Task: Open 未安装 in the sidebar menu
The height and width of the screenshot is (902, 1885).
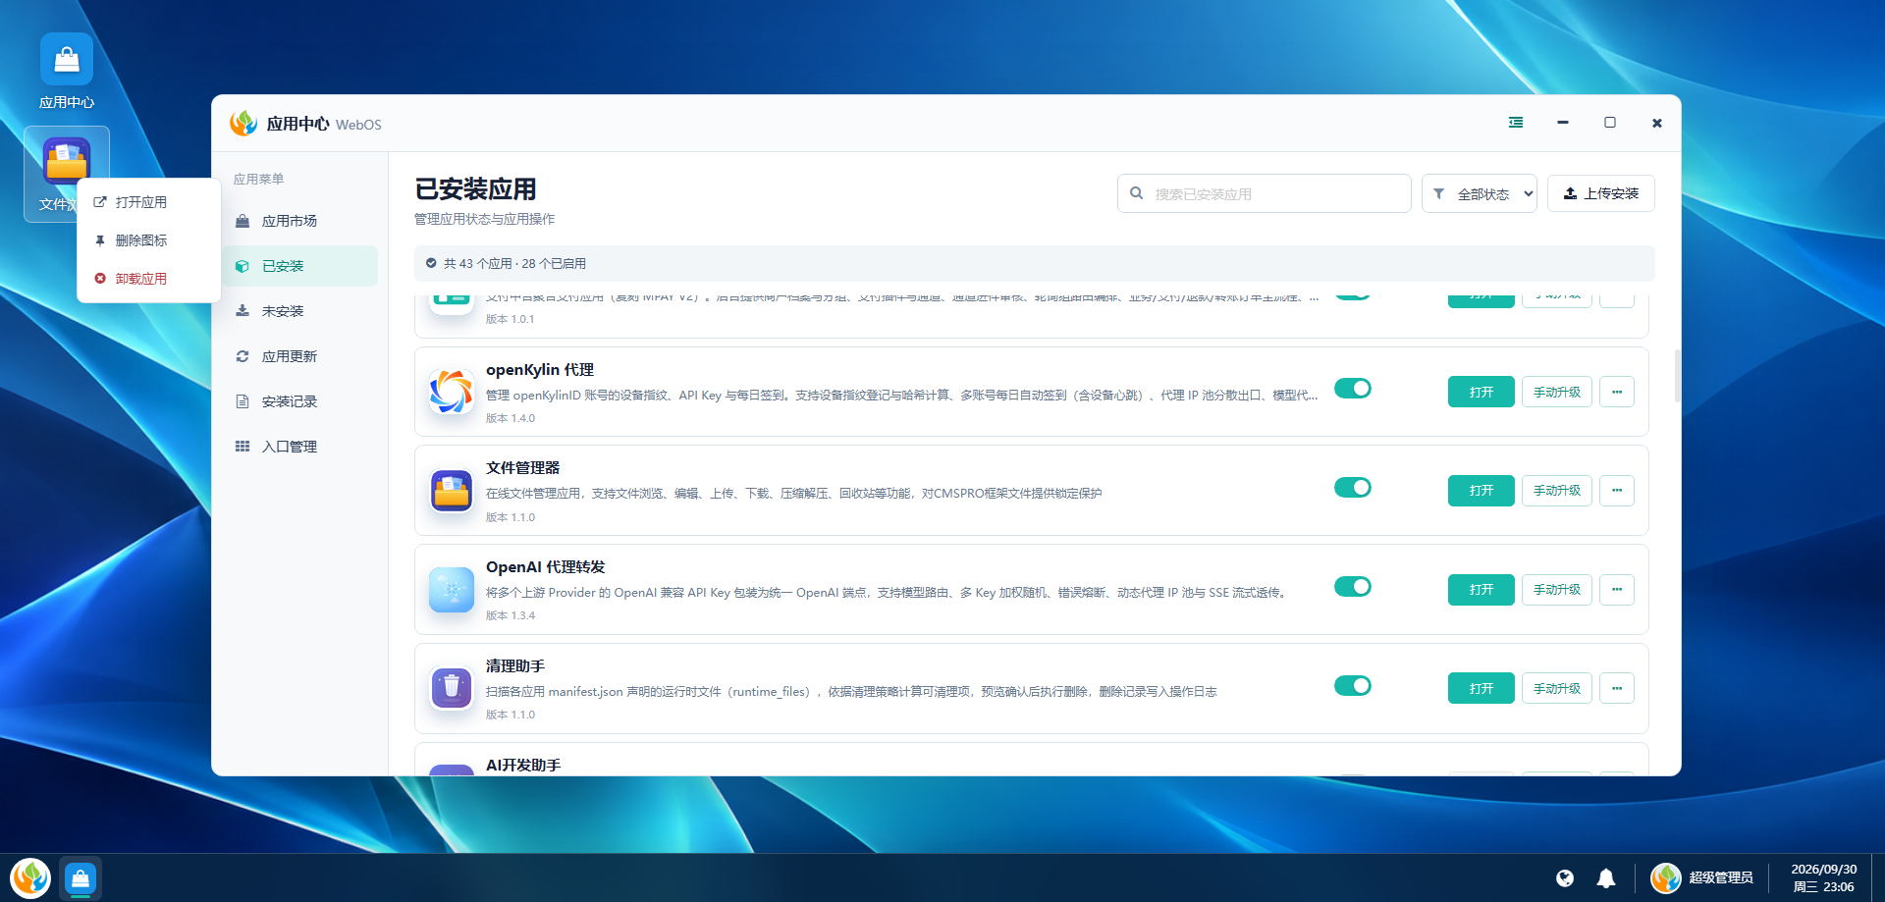Action: (x=299, y=311)
